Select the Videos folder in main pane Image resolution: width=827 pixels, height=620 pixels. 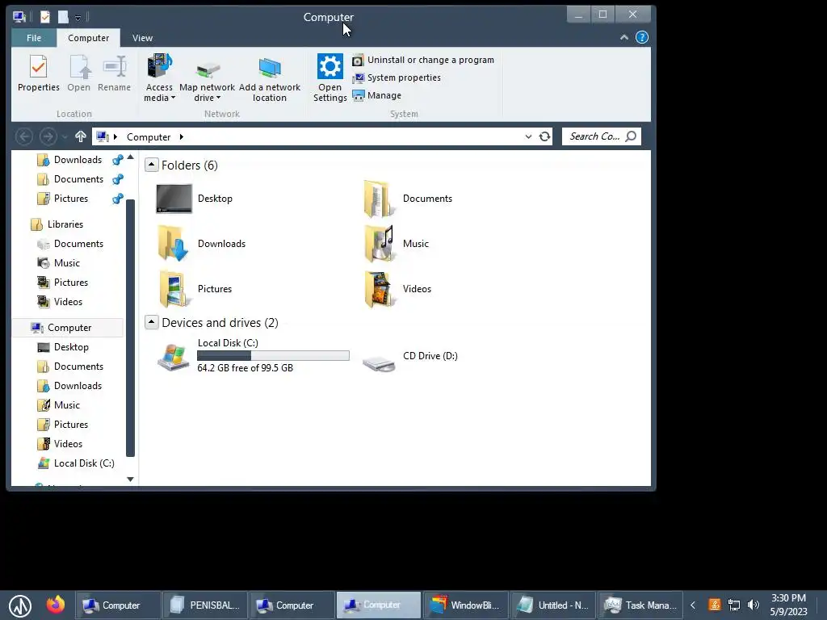[x=397, y=289]
